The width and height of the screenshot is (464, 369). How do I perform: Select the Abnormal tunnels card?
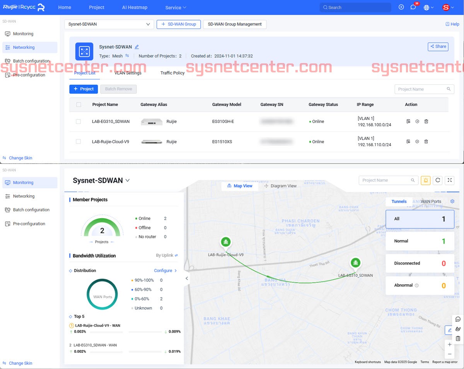tap(420, 285)
